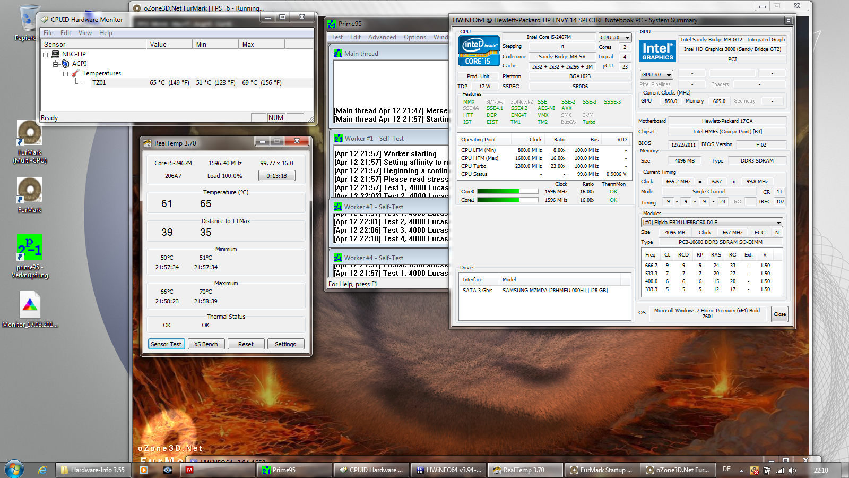Open the FurMark (Multi-GPU) desktop shortcut
The height and width of the screenshot is (478, 849).
[x=30, y=133]
